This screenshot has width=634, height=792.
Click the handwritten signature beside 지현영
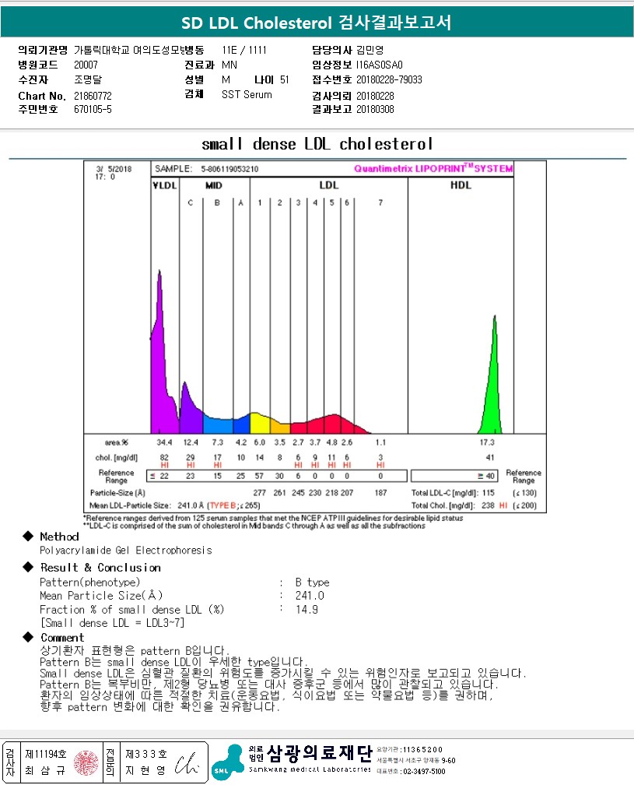[187, 764]
